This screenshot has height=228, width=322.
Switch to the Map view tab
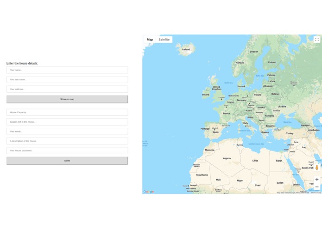(x=150, y=40)
